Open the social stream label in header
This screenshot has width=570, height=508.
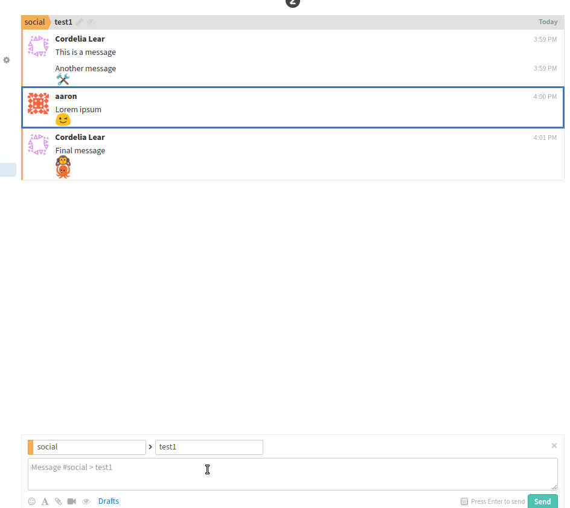(34, 22)
